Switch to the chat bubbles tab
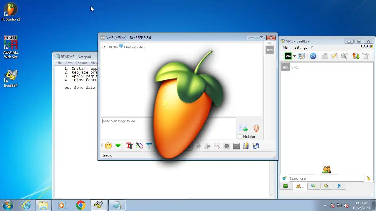Viewport: 376px width, 211px height. 313,186
